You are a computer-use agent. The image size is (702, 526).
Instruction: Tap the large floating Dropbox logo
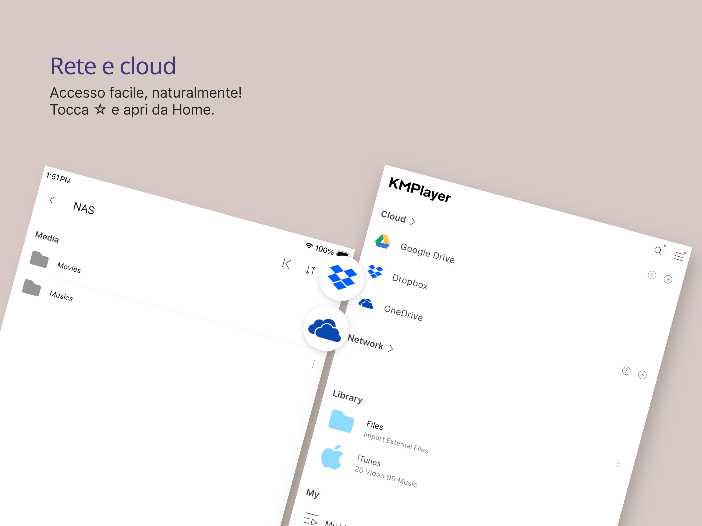click(x=341, y=278)
